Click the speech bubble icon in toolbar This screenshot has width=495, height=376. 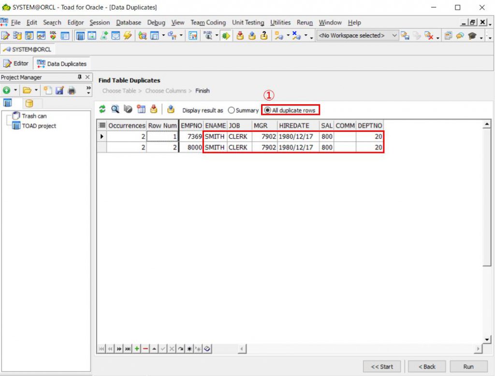click(x=460, y=36)
